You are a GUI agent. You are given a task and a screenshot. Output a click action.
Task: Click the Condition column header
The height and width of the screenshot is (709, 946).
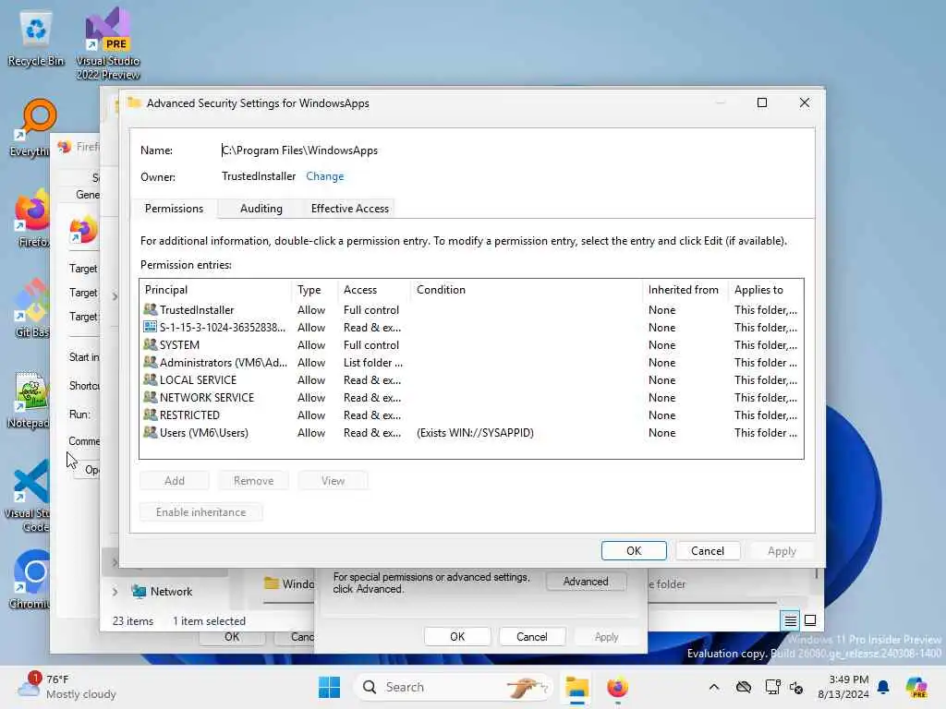528,290
